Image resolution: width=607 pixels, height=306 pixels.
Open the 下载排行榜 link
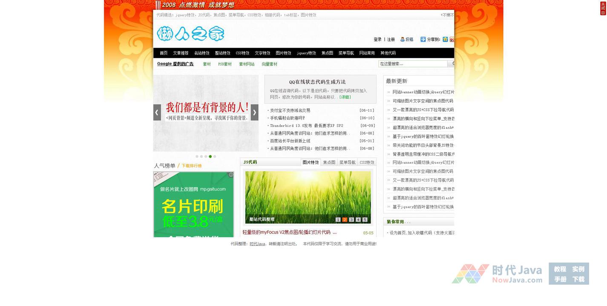tap(192, 166)
